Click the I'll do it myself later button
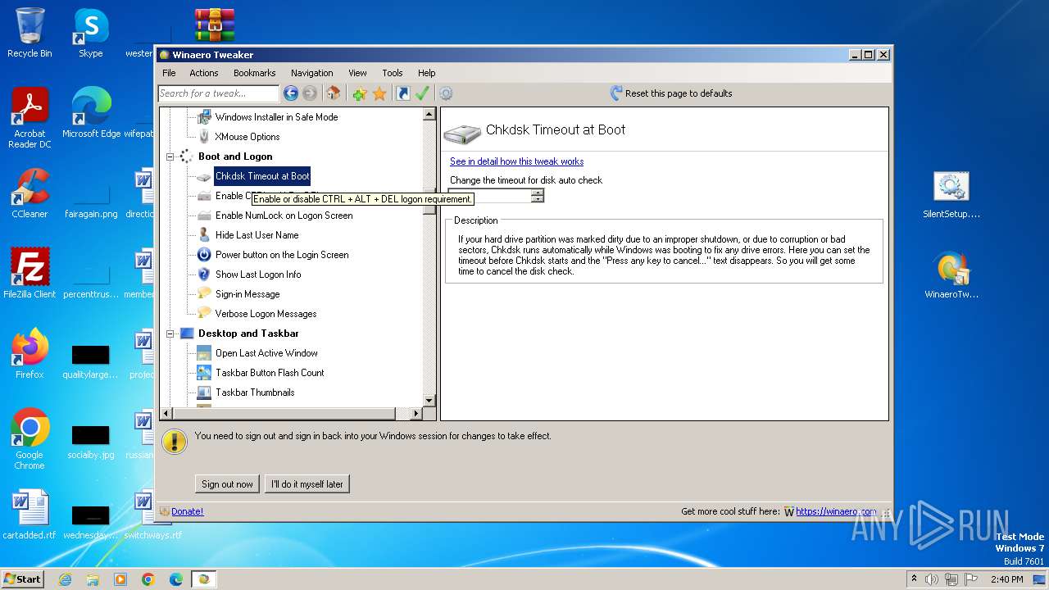 coord(307,484)
